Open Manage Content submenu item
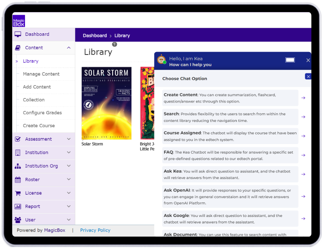 point(41,74)
